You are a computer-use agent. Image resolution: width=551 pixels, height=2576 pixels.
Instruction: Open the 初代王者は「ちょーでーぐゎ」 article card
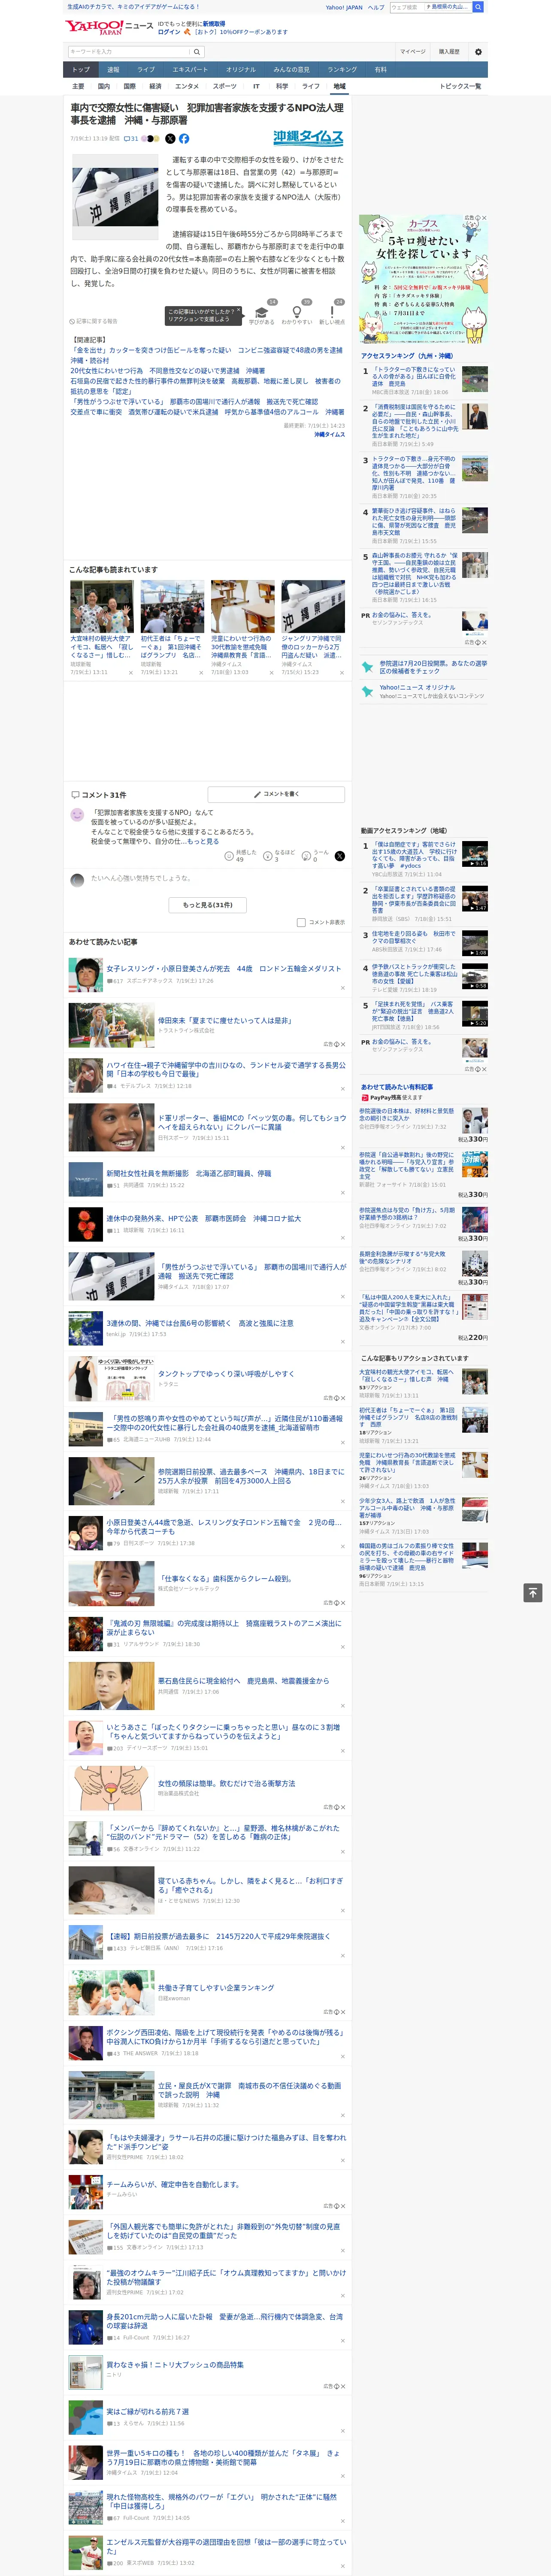[x=172, y=628]
